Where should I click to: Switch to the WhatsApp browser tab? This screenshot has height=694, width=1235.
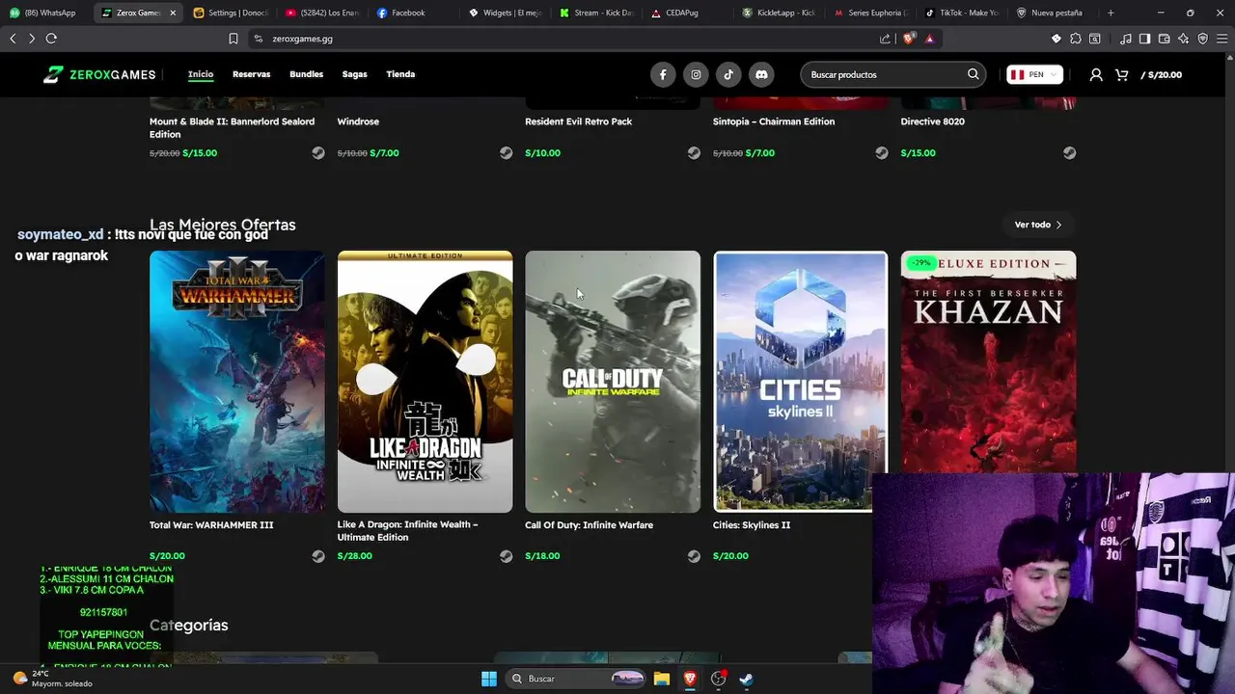[45, 13]
